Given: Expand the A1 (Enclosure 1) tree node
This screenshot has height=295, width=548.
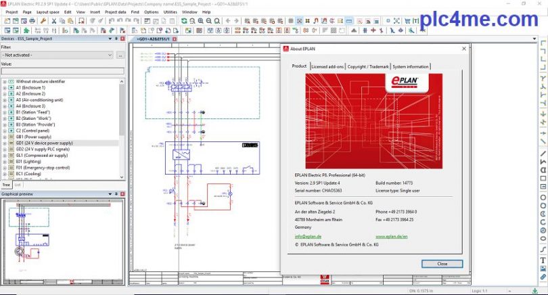Looking at the screenshot, I should pyautogui.click(x=5, y=88).
